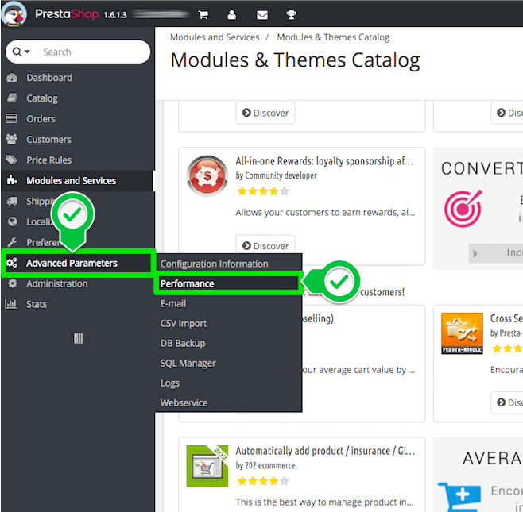Open Customers from the sidebar
The width and height of the screenshot is (523, 512).
(48, 140)
